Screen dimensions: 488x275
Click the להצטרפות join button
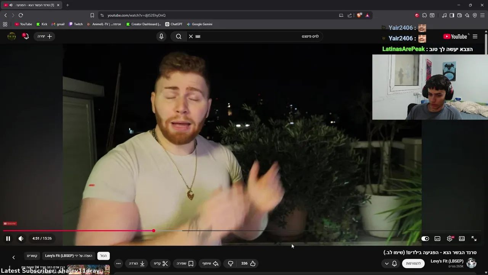413,263
